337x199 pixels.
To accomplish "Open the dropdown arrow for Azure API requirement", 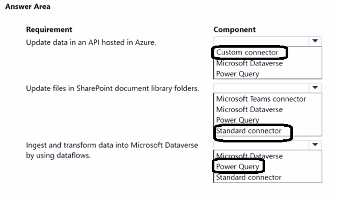I will tap(315, 41).
